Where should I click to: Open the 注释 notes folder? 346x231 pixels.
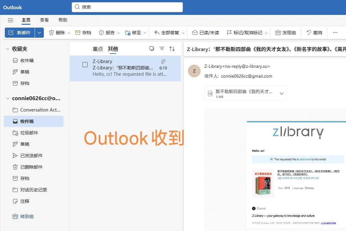click(34, 201)
